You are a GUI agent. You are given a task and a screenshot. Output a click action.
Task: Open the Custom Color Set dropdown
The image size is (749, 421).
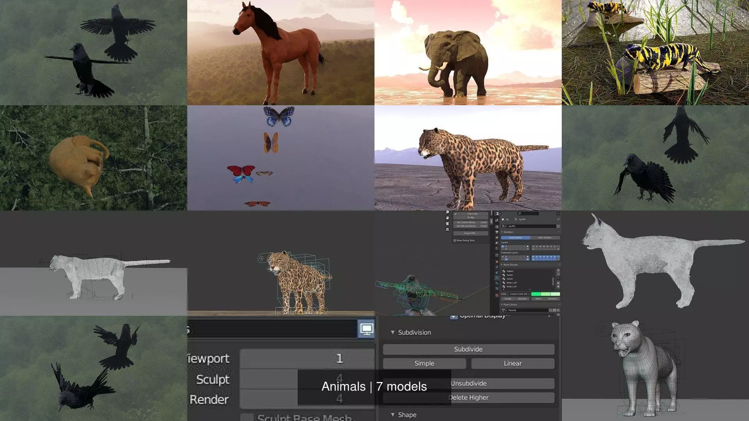pos(520,294)
